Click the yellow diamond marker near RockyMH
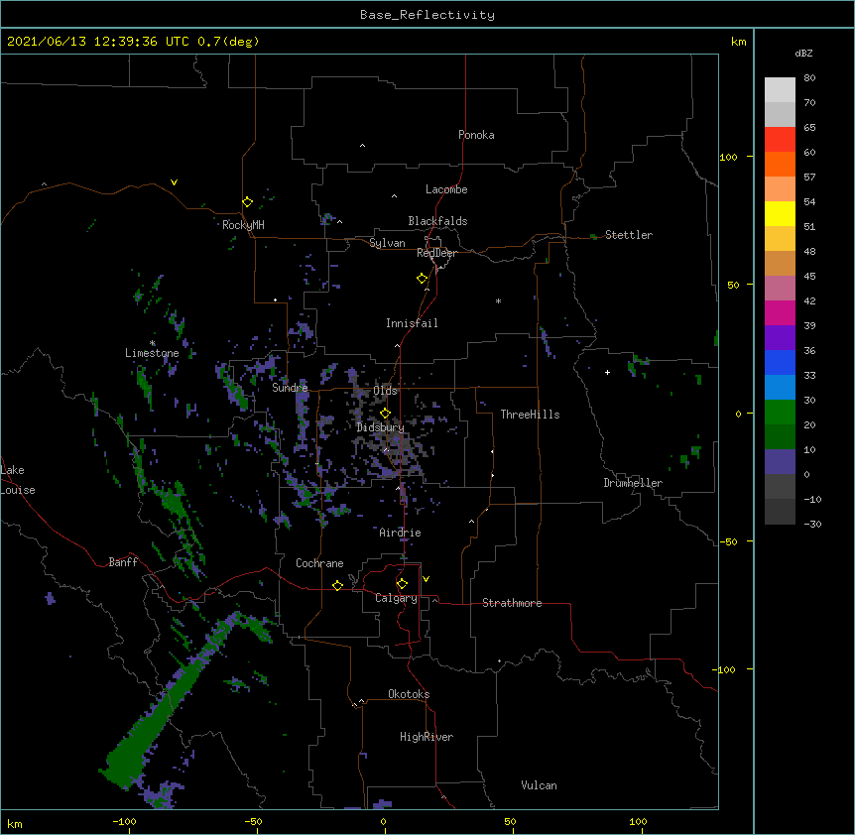 [247, 202]
